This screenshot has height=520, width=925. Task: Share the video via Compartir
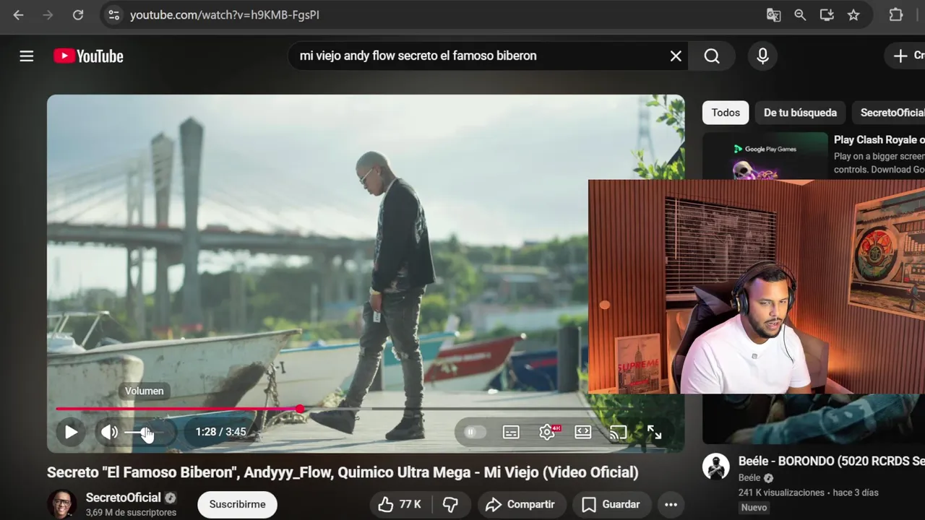pos(520,504)
